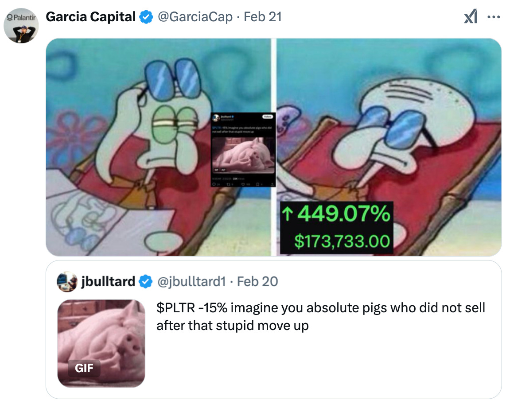
Task: Expand the left Squidward glasses-on image
Action: [158, 147]
